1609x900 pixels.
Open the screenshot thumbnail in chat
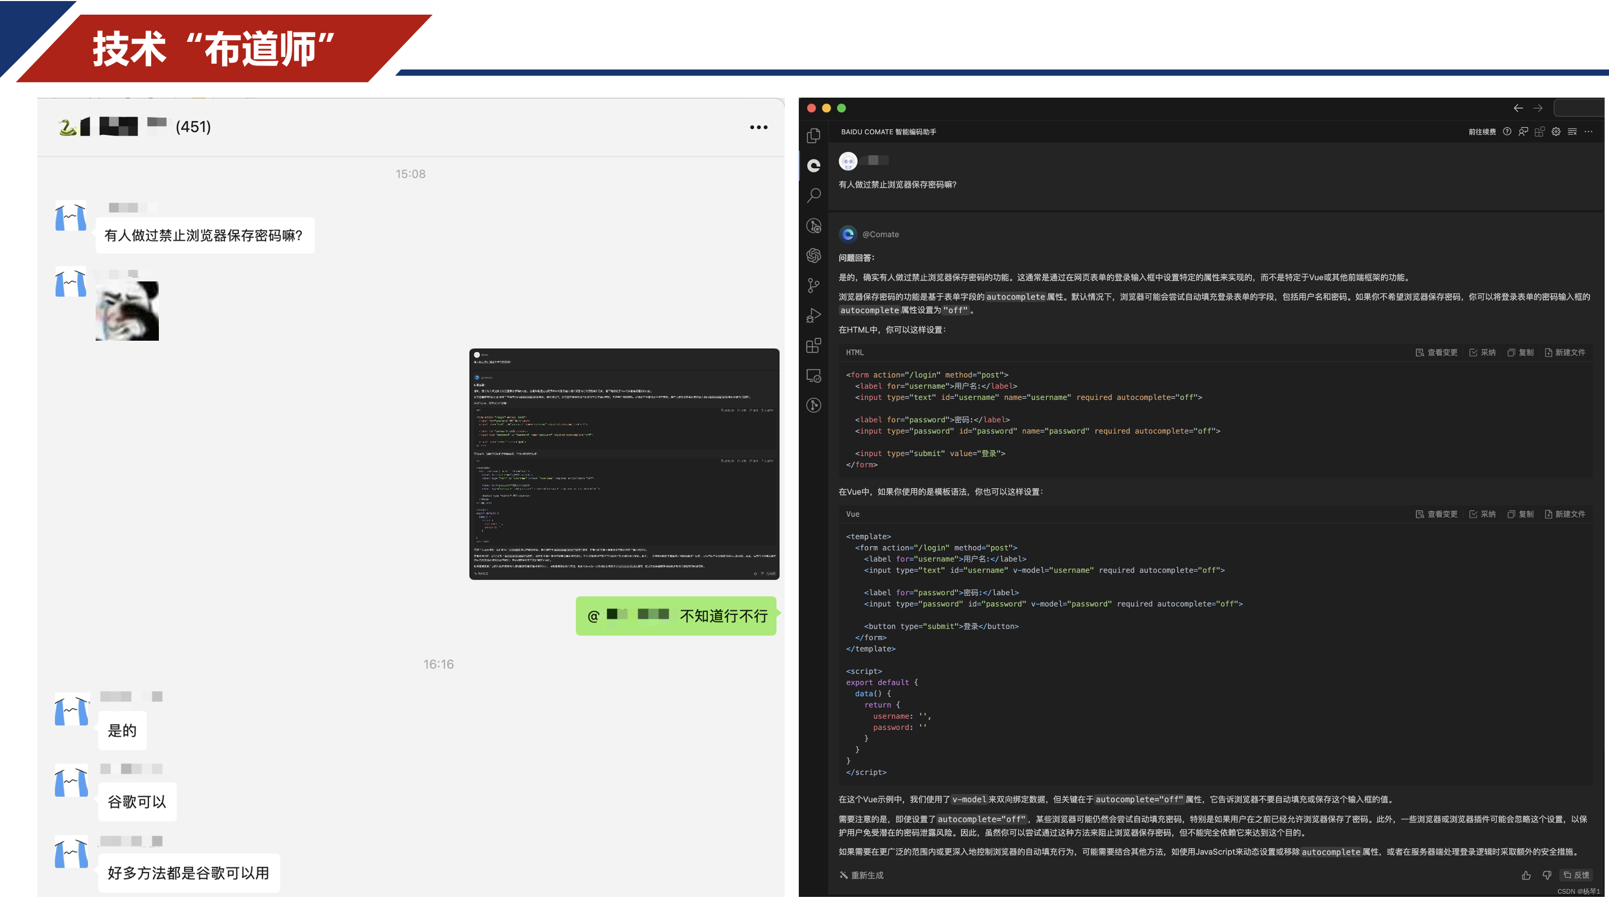click(624, 464)
